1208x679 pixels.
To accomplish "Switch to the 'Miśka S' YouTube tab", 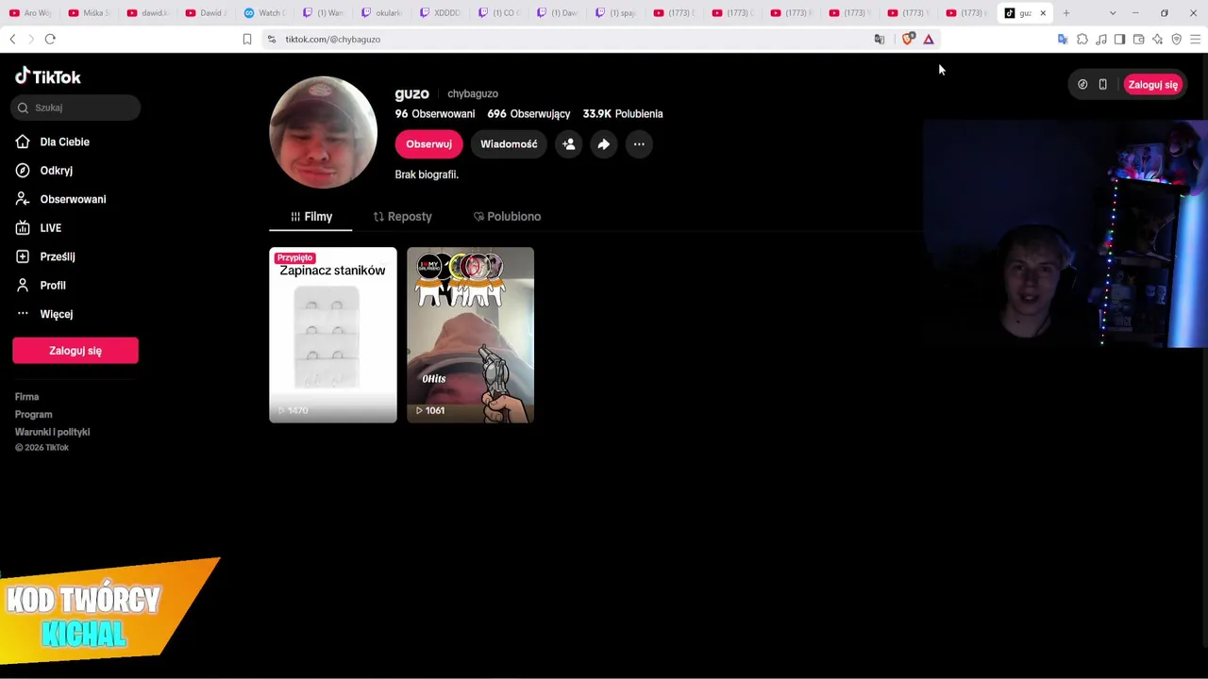I will [90, 13].
